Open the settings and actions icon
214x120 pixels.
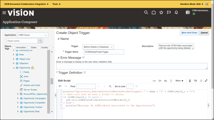(x=188, y=12)
